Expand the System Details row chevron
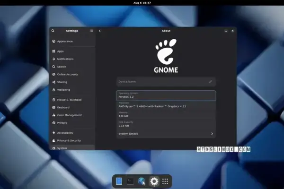The image size is (284, 189). coord(212,134)
